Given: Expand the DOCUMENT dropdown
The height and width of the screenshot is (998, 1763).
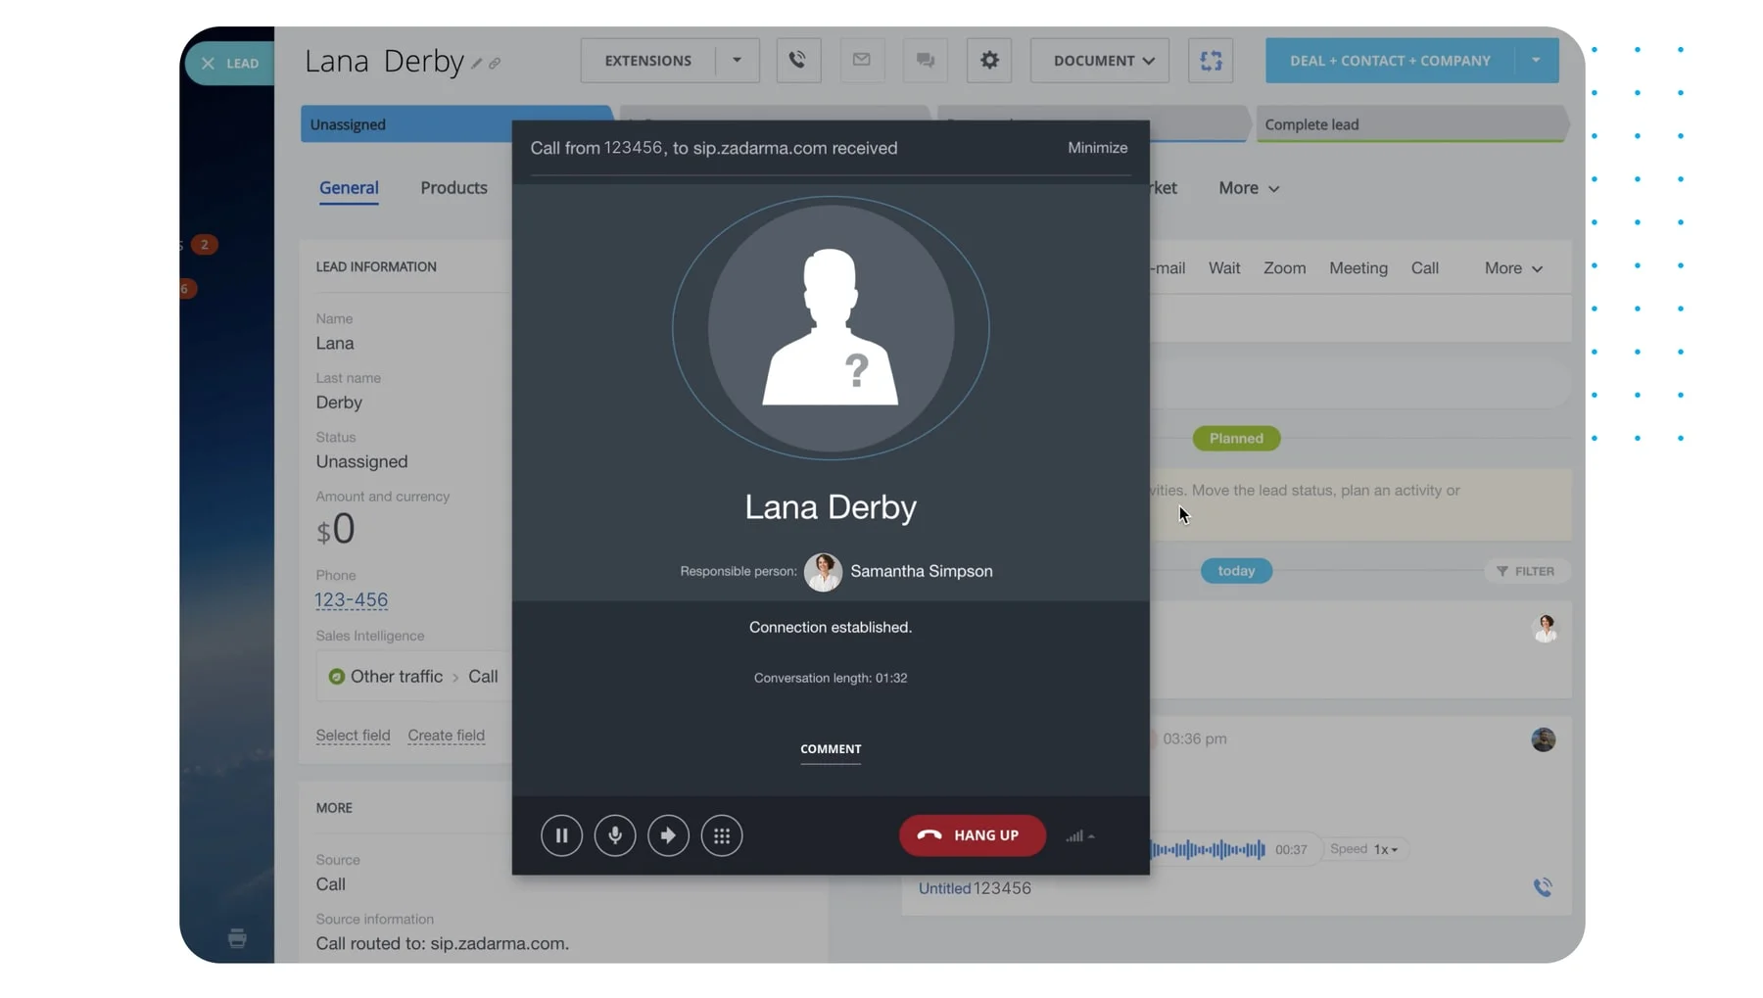Looking at the screenshot, I should 1103,61.
